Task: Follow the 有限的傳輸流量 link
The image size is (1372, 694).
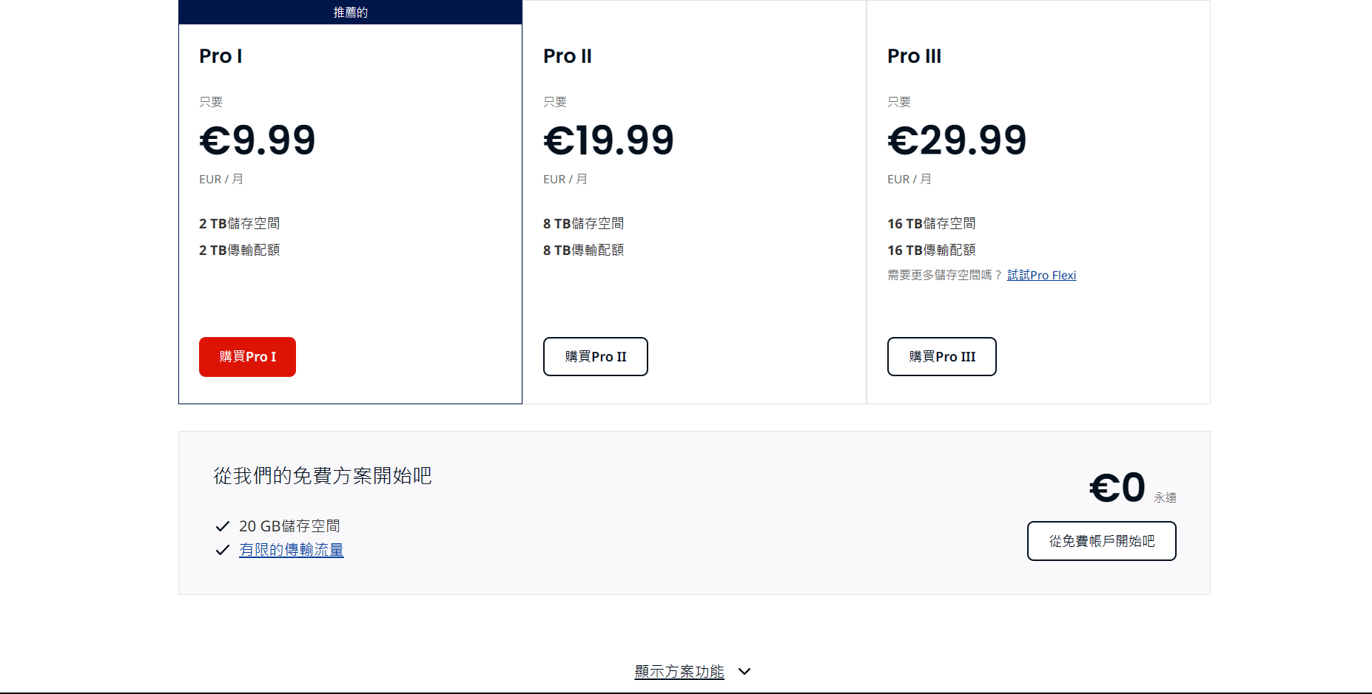Action: pyautogui.click(x=291, y=550)
